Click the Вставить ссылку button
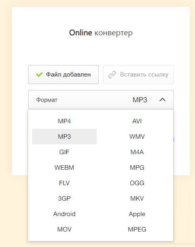 (138, 75)
